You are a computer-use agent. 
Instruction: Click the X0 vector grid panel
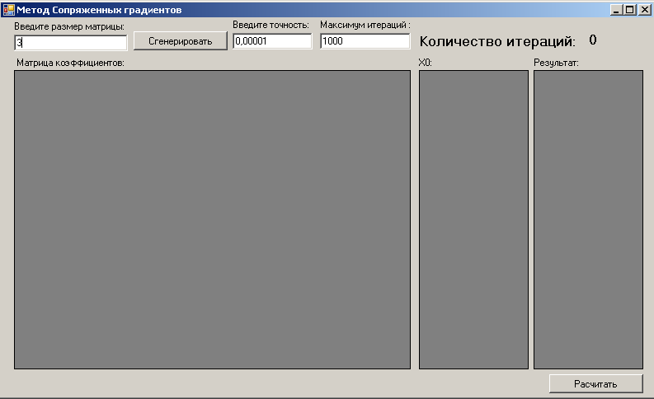pyautogui.click(x=473, y=220)
